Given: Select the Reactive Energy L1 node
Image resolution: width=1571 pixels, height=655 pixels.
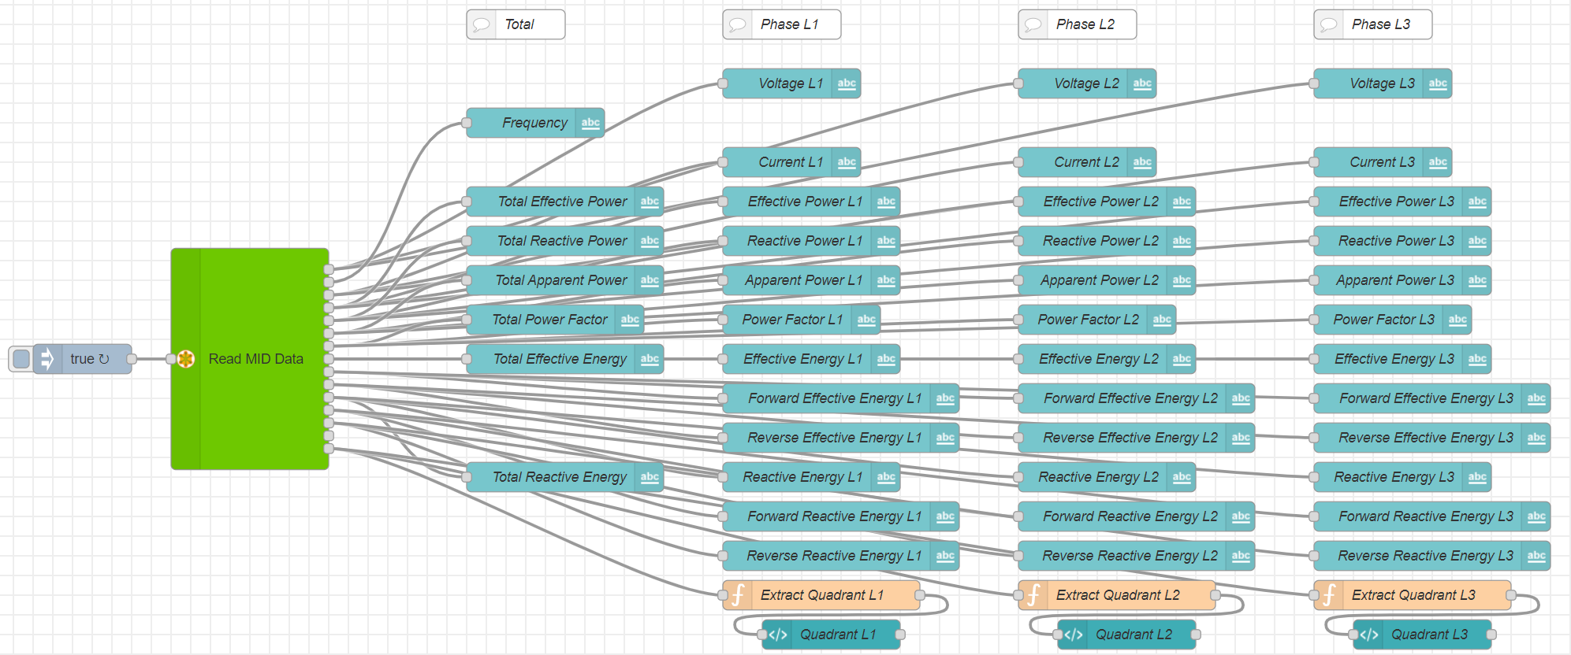Looking at the screenshot, I should click(811, 477).
